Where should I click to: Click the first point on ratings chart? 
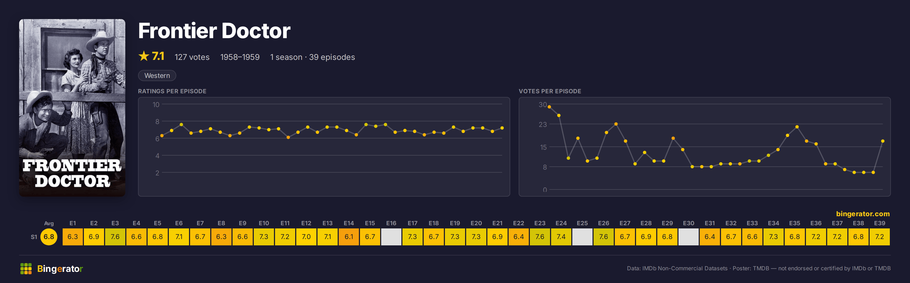click(x=162, y=136)
